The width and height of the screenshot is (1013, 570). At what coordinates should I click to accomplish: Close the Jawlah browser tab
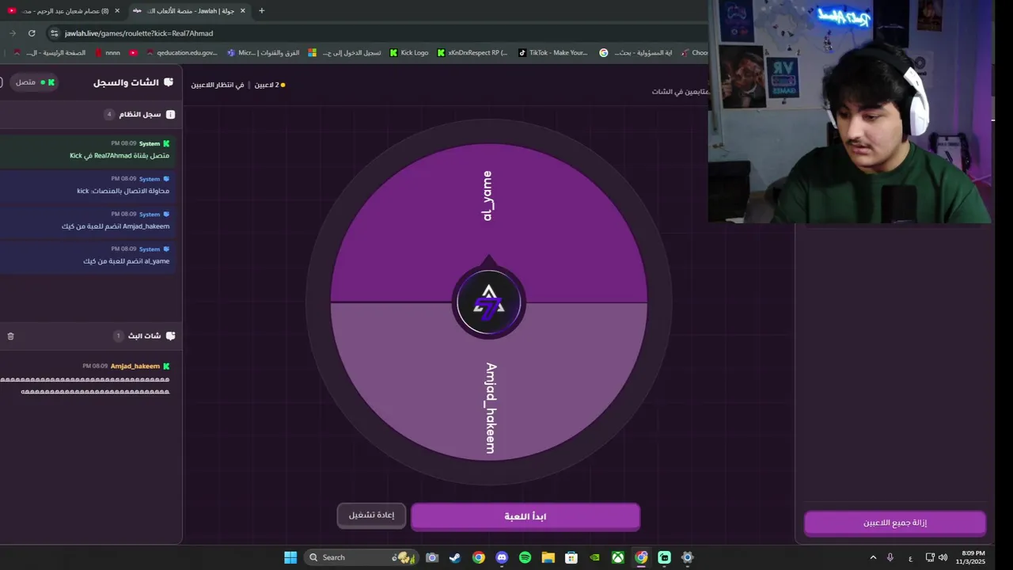click(x=242, y=10)
